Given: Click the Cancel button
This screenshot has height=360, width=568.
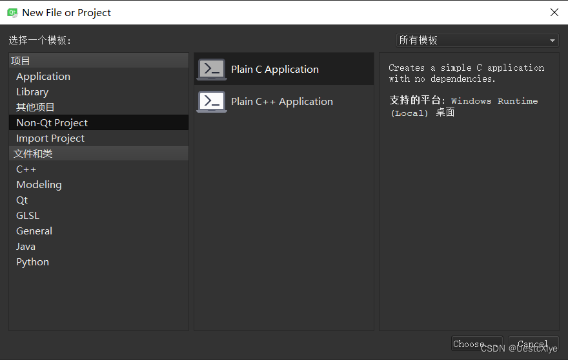Looking at the screenshot, I should tap(533, 344).
